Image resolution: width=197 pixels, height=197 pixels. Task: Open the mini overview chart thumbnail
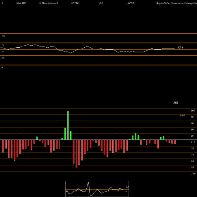pos(97,189)
